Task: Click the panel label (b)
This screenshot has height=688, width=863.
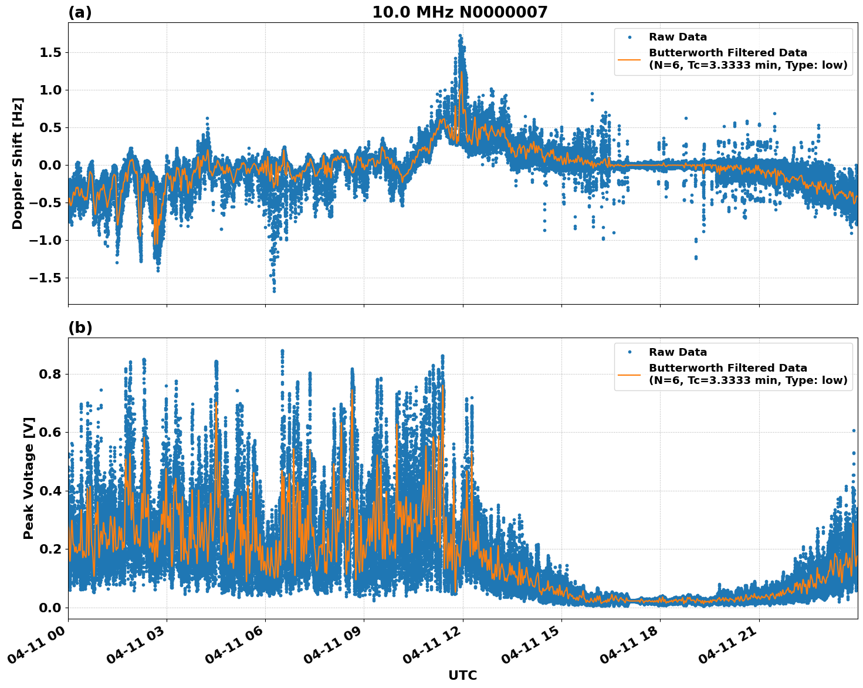Action: tap(80, 328)
